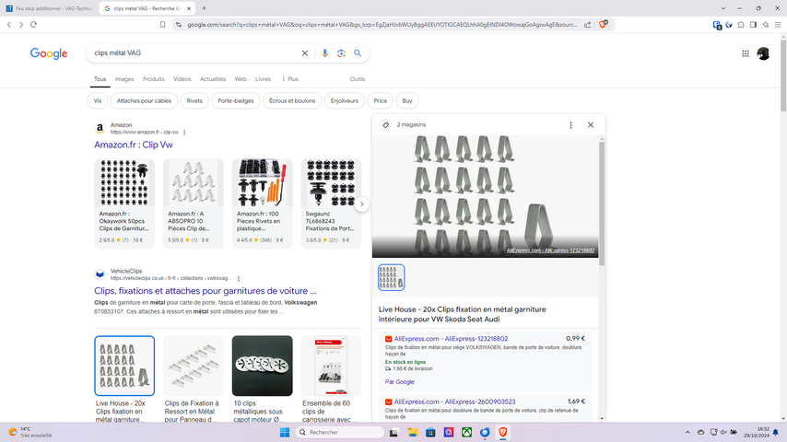Apply the Buy filter chip

407,101
